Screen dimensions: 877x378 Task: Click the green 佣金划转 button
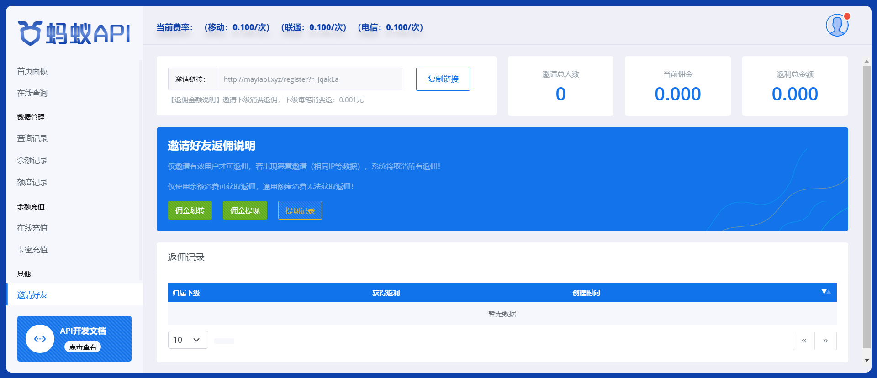pos(190,210)
